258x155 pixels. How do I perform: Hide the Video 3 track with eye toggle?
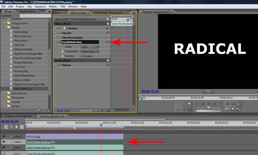[4, 136]
